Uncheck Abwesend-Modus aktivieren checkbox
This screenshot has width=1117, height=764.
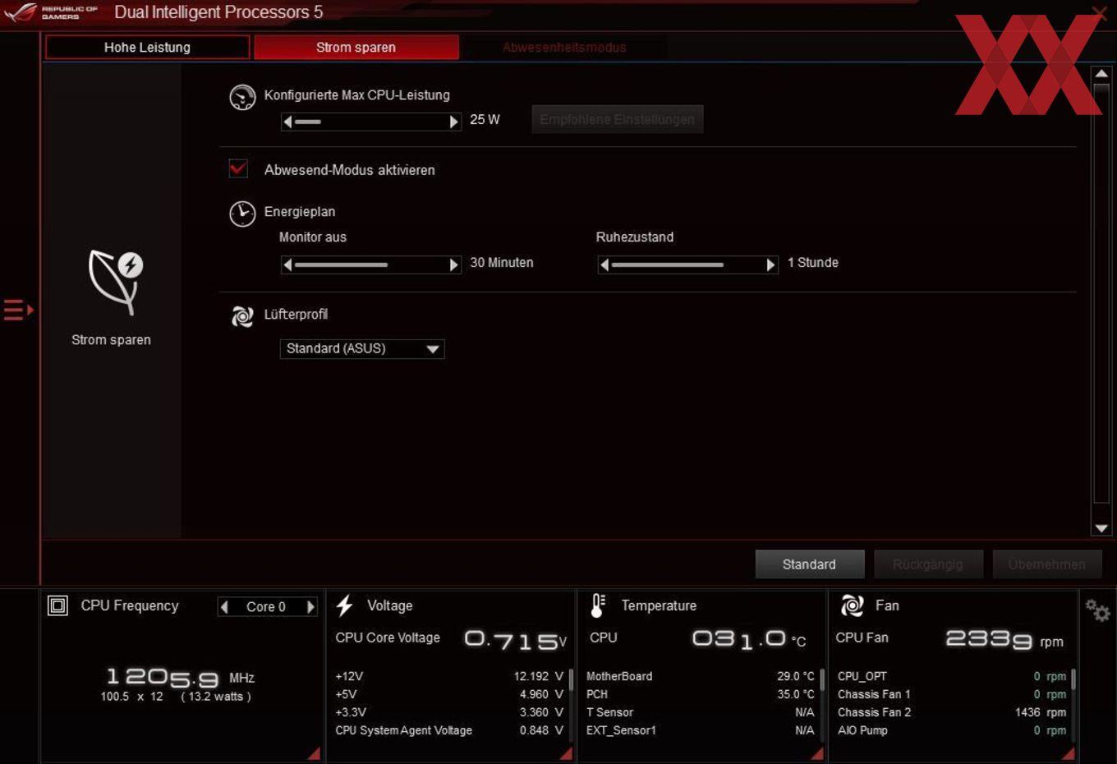(x=238, y=169)
